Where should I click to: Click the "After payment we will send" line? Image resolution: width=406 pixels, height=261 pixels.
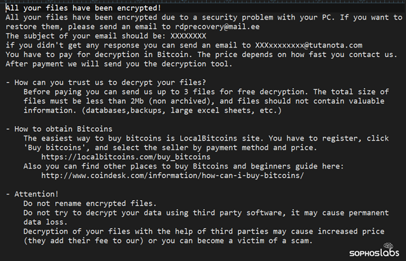[x=119, y=64]
